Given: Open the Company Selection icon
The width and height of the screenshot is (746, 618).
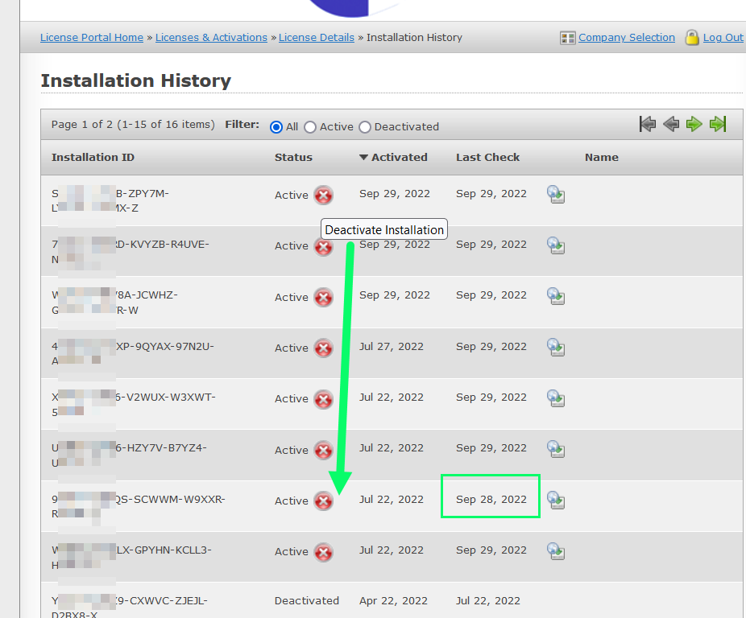Looking at the screenshot, I should (x=568, y=38).
